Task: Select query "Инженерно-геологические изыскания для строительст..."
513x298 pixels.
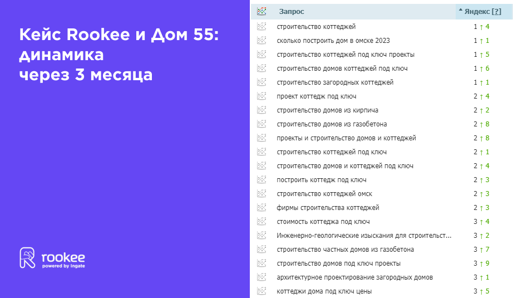Action: tap(364, 236)
